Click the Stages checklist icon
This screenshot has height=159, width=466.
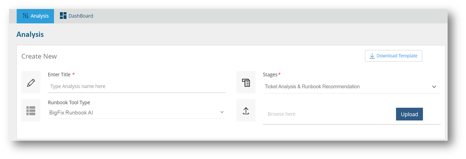tap(246, 83)
